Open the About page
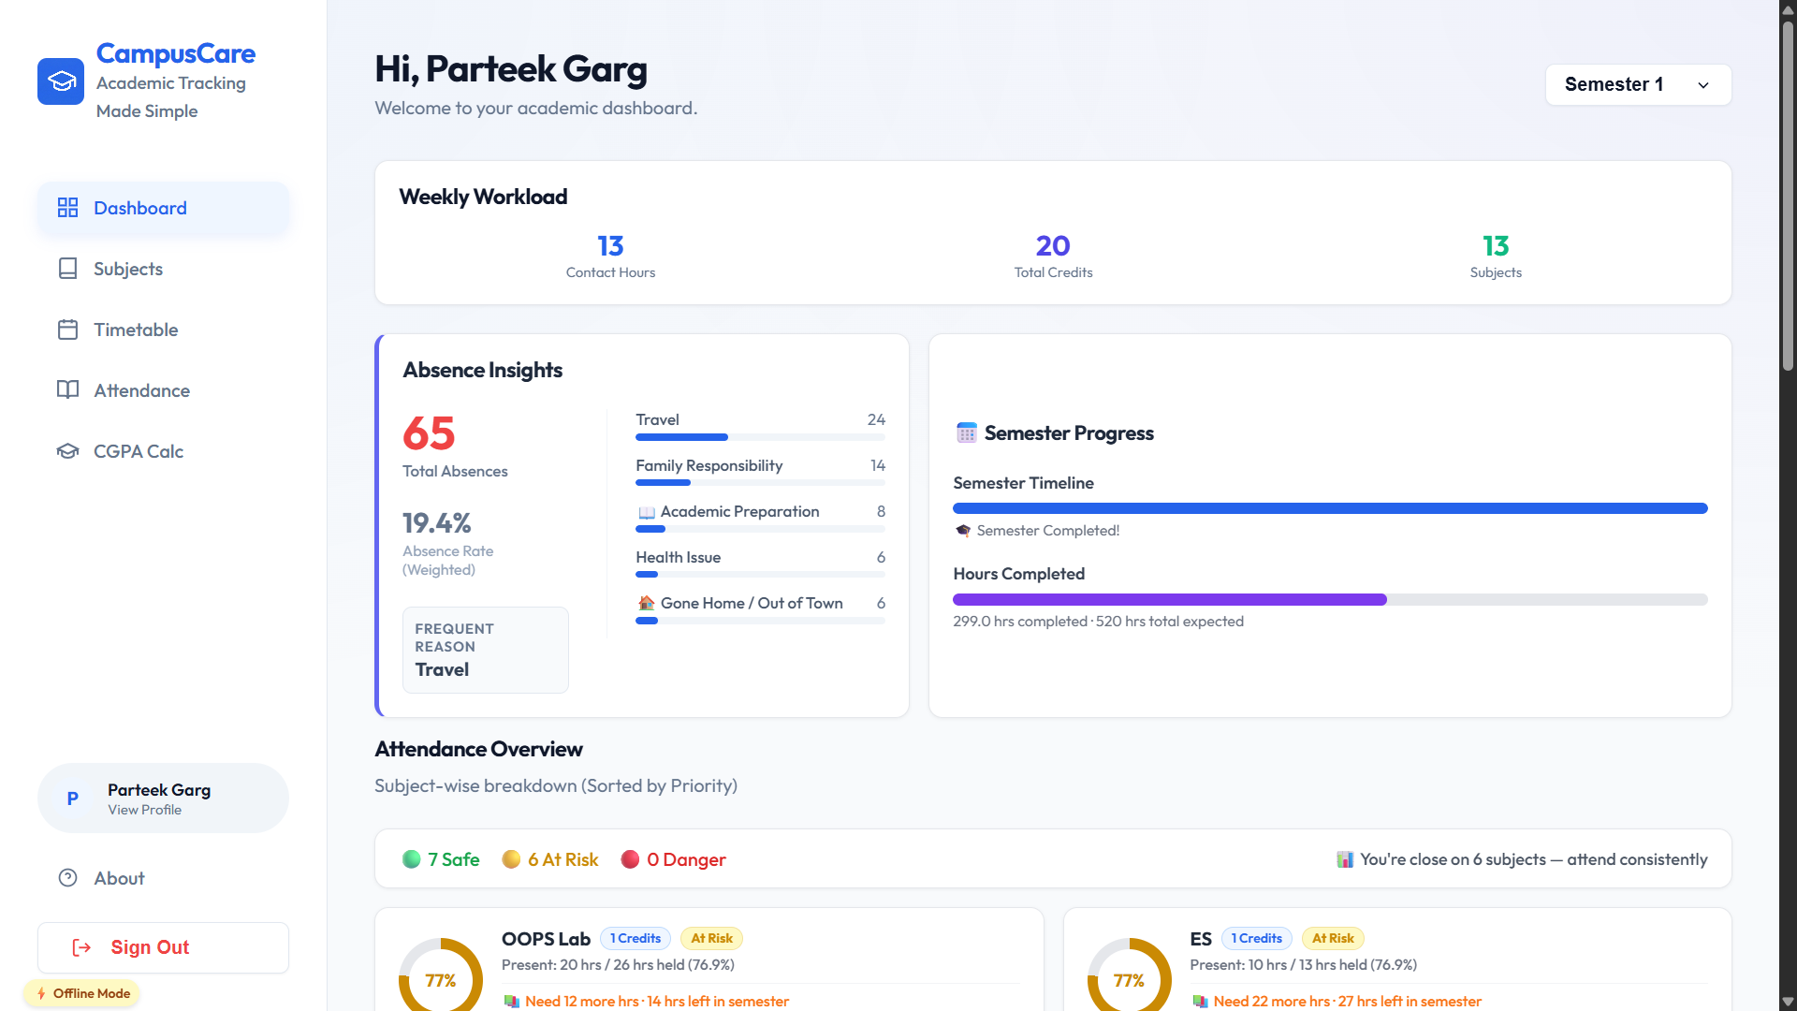The image size is (1797, 1011). (x=164, y=878)
